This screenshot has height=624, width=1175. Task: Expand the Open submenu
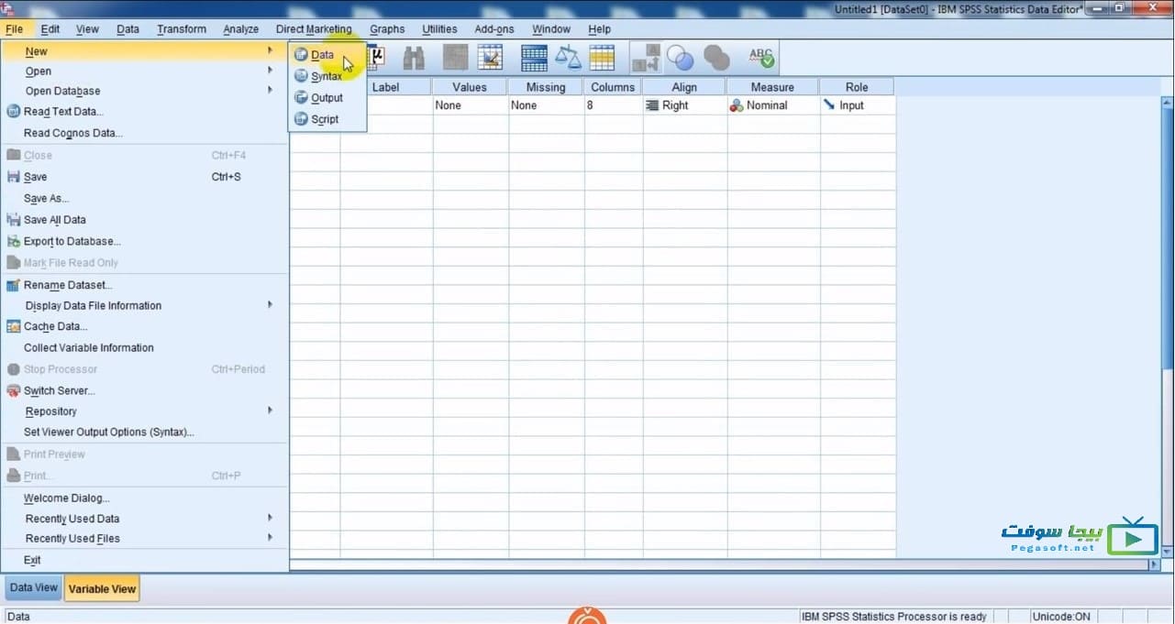tap(144, 71)
